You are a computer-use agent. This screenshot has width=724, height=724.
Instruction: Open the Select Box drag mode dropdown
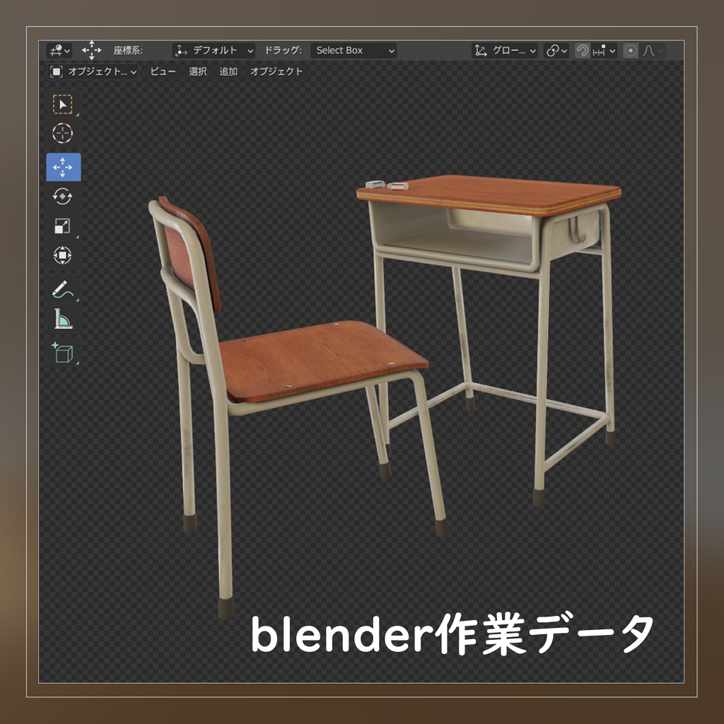click(354, 49)
